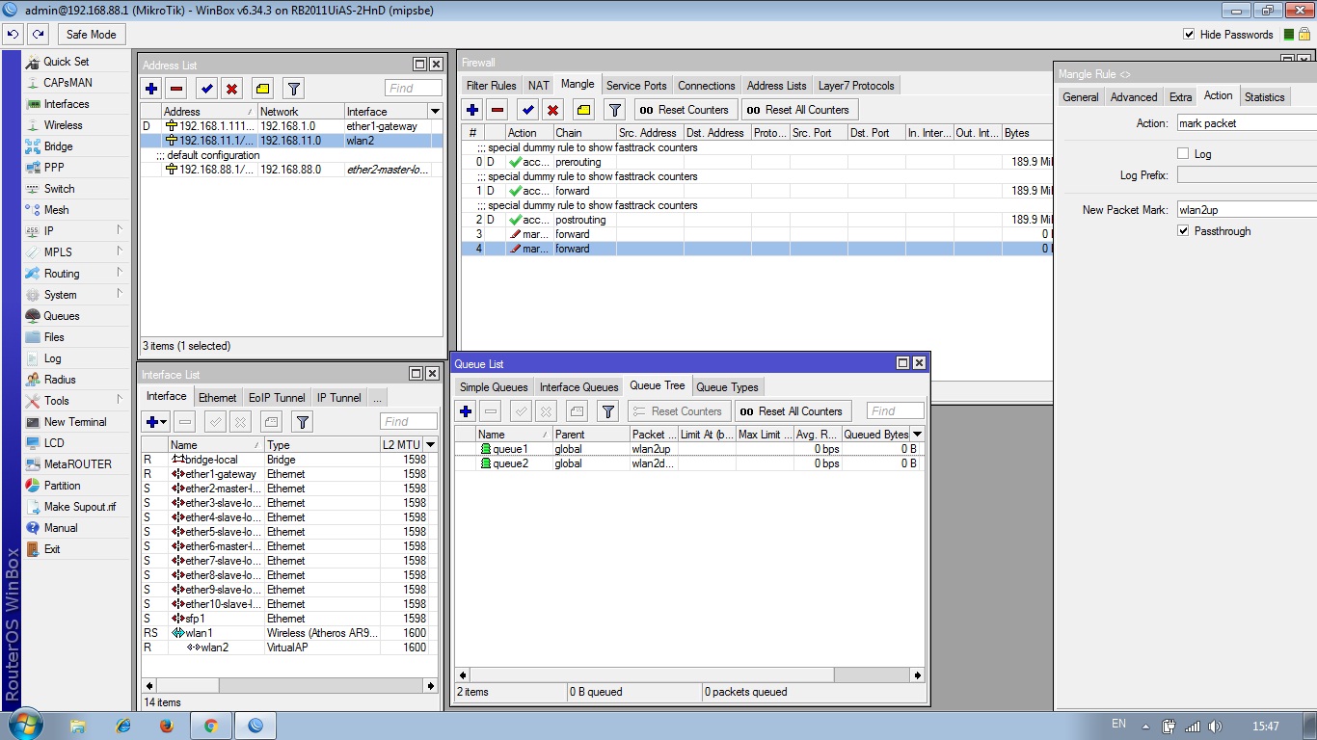Toggle the Hide Passwords checkbox
This screenshot has width=1317, height=740.
pos(1189,35)
